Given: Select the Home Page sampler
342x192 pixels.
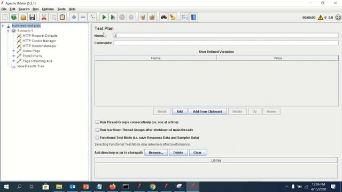Looking at the screenshot, I should (x=31, y=51).
